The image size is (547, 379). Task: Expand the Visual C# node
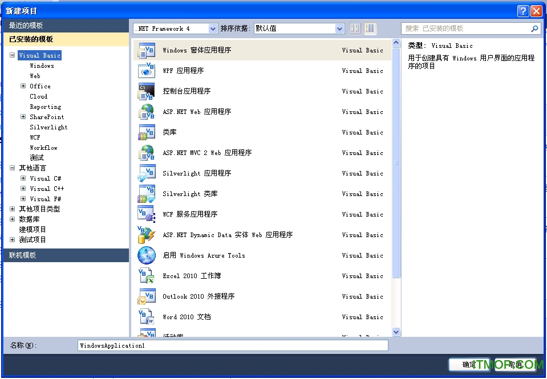click(x=23, y=178)
